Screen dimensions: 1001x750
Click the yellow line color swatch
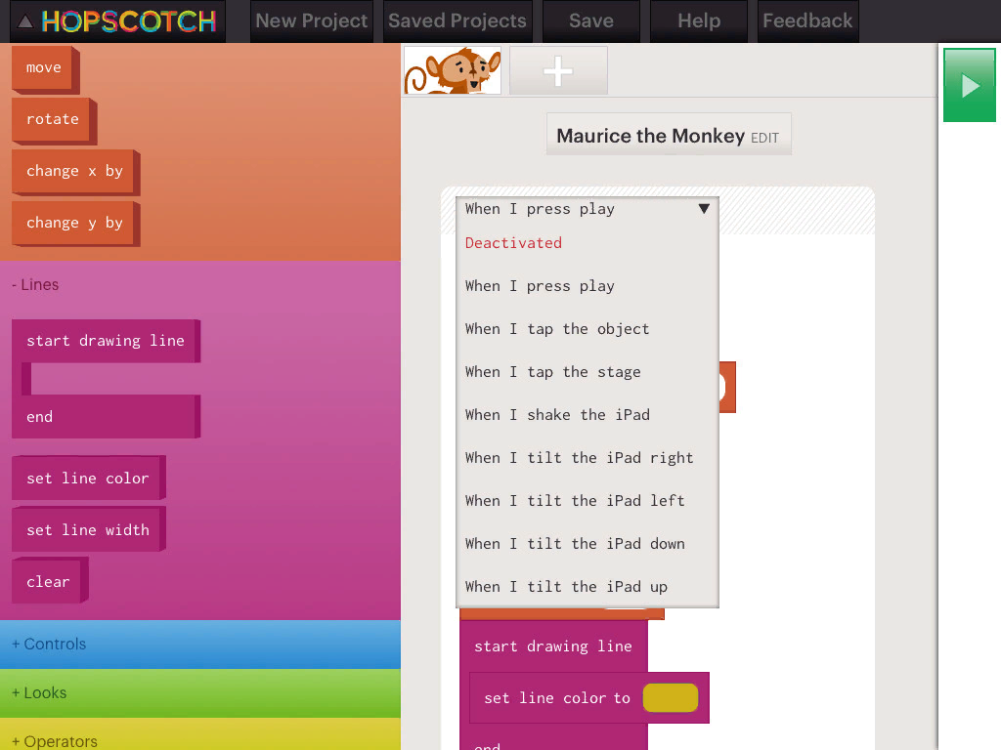(670, 698)
